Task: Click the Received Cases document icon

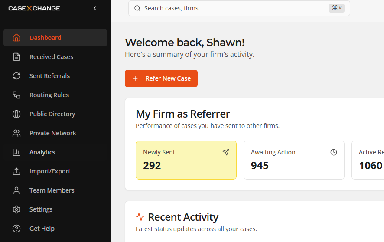Action: [16, 57]
